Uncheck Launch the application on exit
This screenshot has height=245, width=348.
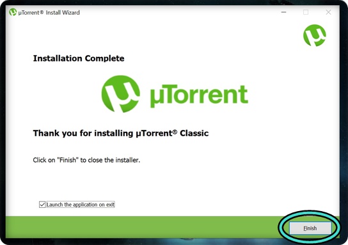click(x=42, y=205)
